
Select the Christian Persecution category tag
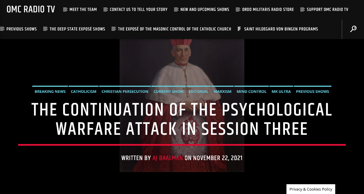[x=125, y=91]
